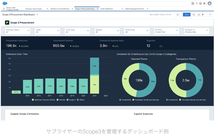Viewport: 215px width, 137px height.
Task: Click the 2021 upper teal 2.8M segment
Action: click(x=95, y=66)
